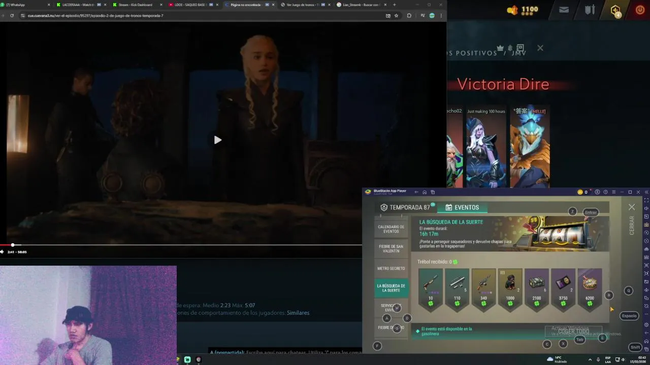Viewport: 650px width, 365px height.
Task: Click the Entrar key overlay button
Action: pos(591,212)
